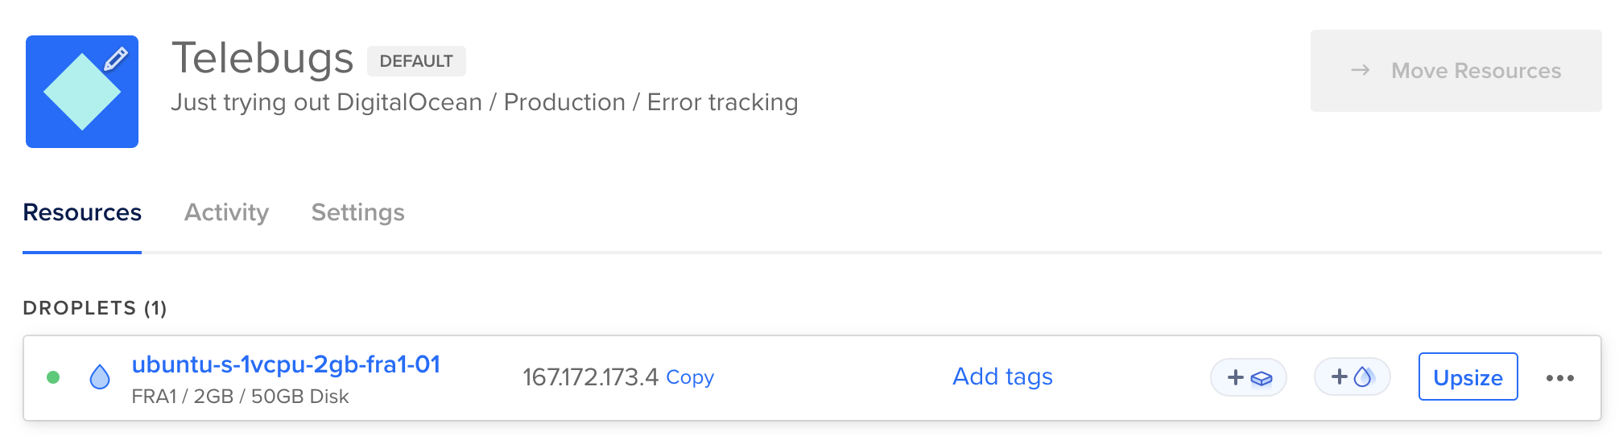This screenshot has width=1623, height=436.
Task: Click the blue droplet icon beside droplet name
Action: coord(100,376)
